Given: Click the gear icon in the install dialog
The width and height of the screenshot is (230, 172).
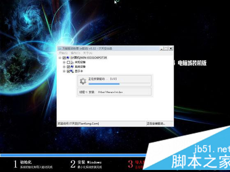Looking at the screenshot, I should (x=83, y=81).
